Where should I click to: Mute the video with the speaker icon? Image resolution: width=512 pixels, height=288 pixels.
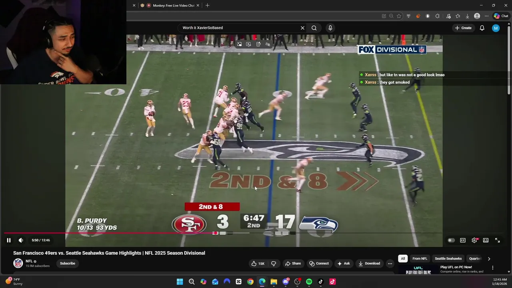tap(21, 240)
